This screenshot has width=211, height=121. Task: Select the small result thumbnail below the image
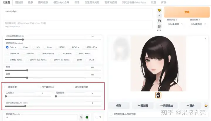158,95
